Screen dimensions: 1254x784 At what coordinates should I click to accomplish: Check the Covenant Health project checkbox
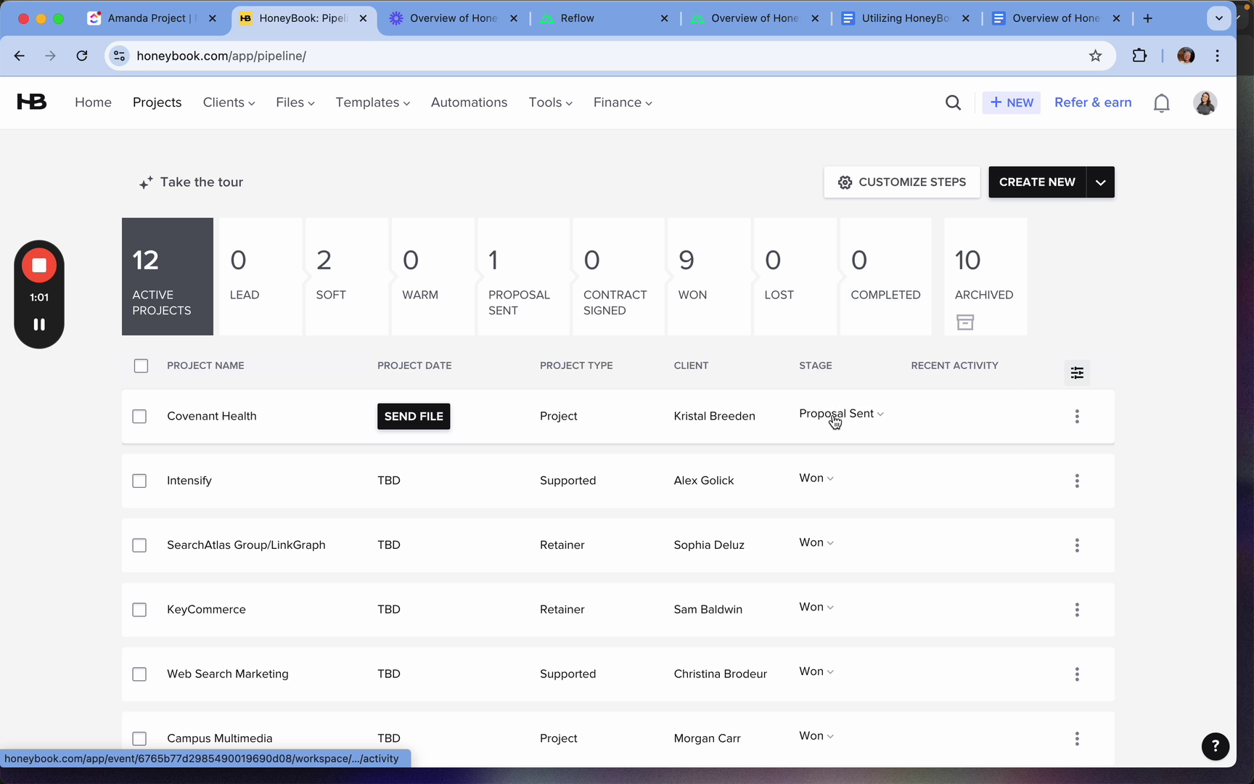point(139,417)
